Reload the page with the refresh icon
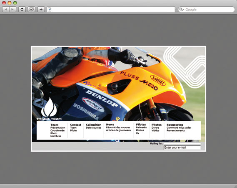The width and height of the screenshot is (237, 188). pyautogui.click(x=22, y=9)
